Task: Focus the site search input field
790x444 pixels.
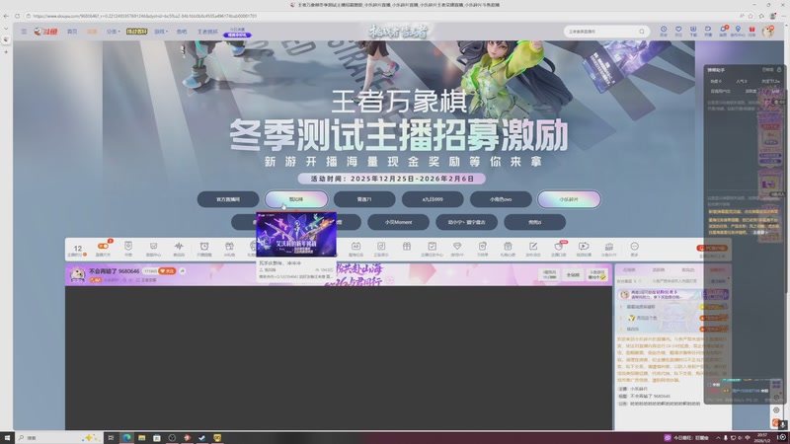Action: pyautogui.click(x=601, y=32)
